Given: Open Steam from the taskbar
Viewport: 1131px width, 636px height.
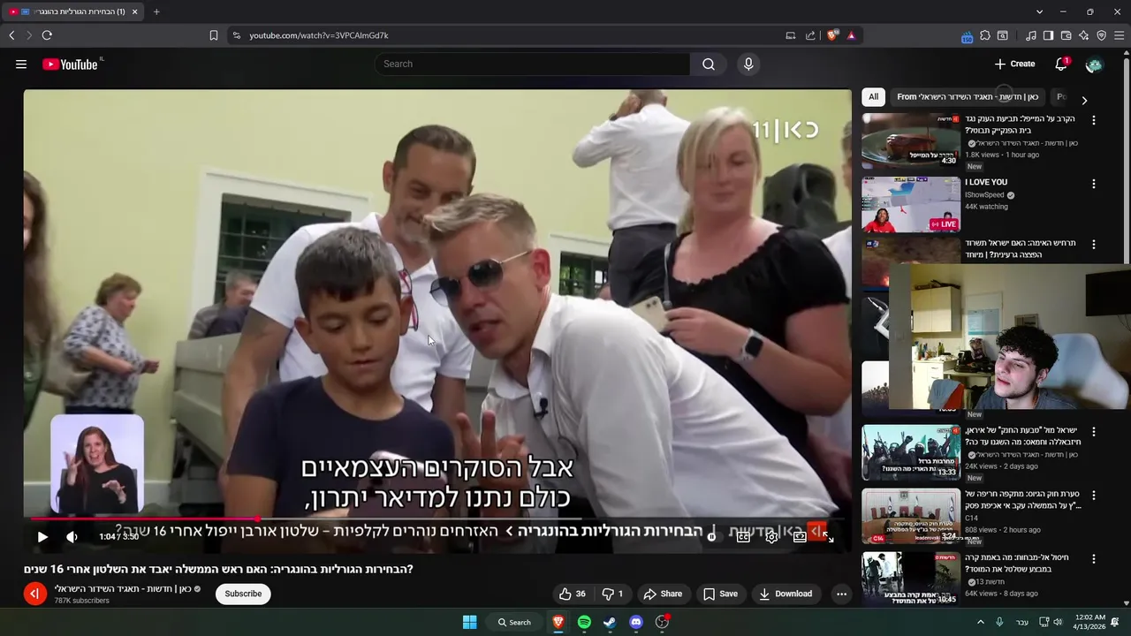Looking at the screenshot, I should [x=610, y=622].
